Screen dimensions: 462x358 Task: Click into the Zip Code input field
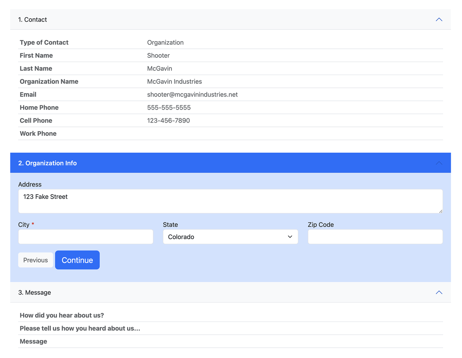[375, 237]
